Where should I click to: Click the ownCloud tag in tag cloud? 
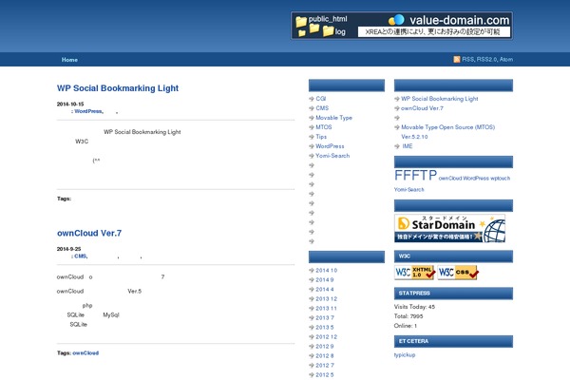point(450,179)
